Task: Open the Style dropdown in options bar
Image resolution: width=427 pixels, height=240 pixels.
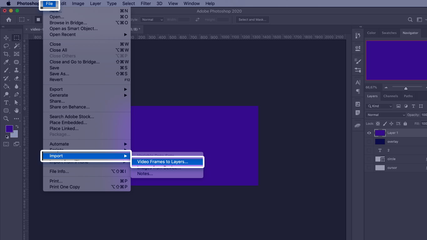Action: pos(152,19)
